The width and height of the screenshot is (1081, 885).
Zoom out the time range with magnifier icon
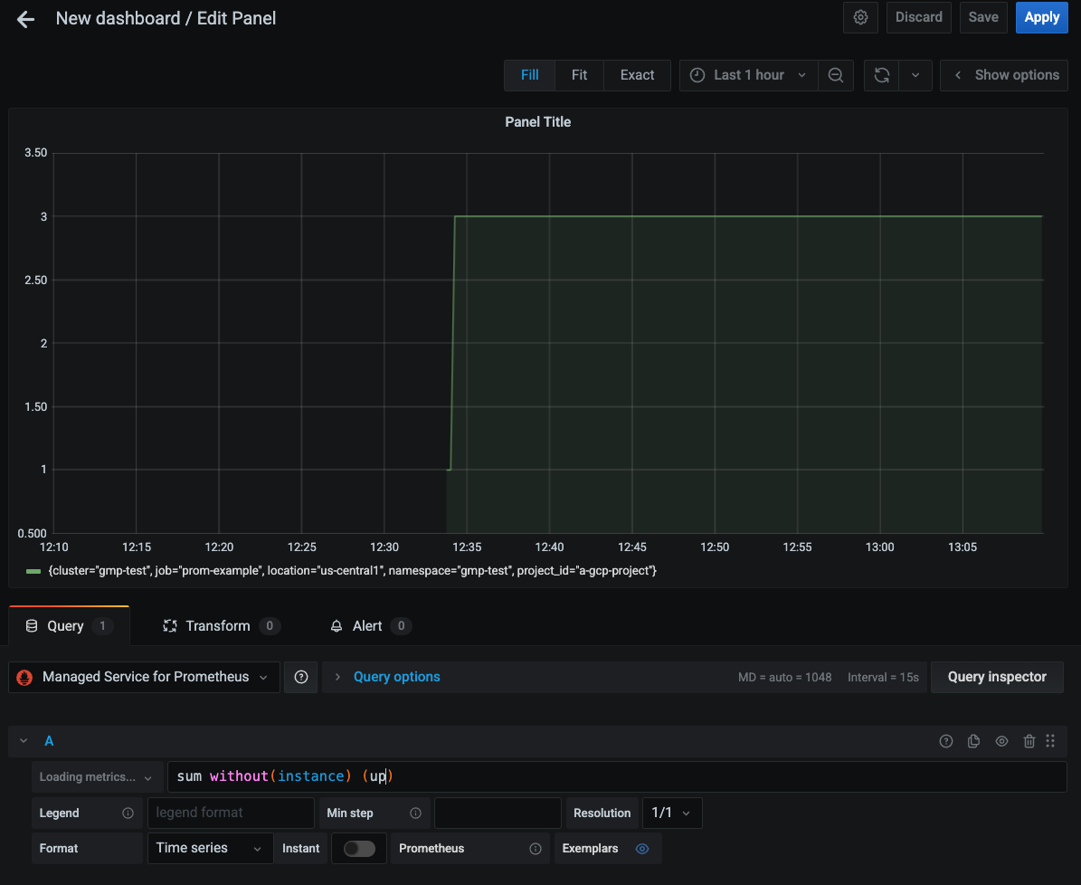pyautogui.click(x=836, y=75)
